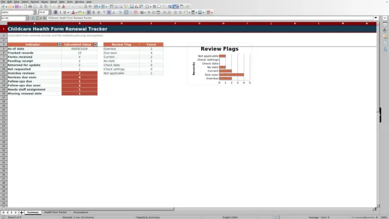Open the Navigator deck in the sidebar
The image size is (389, 219).
pyautogui.click(x=385, y=43)
